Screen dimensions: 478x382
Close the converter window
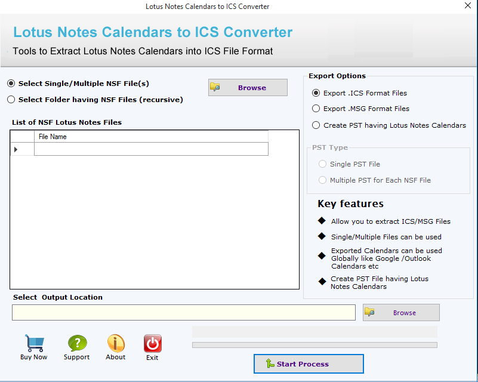pyautogui.click(x=468, y=5)
